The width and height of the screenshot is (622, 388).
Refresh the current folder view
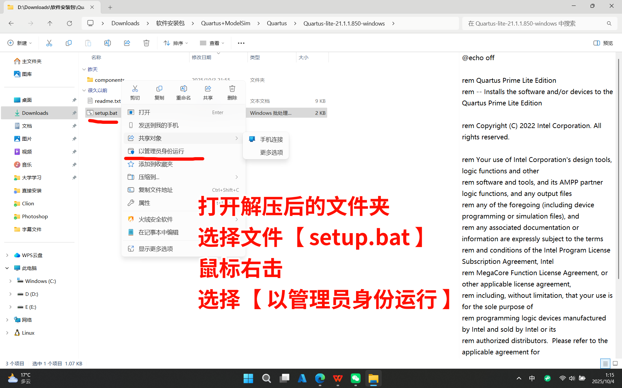click(x=69, y=23)
